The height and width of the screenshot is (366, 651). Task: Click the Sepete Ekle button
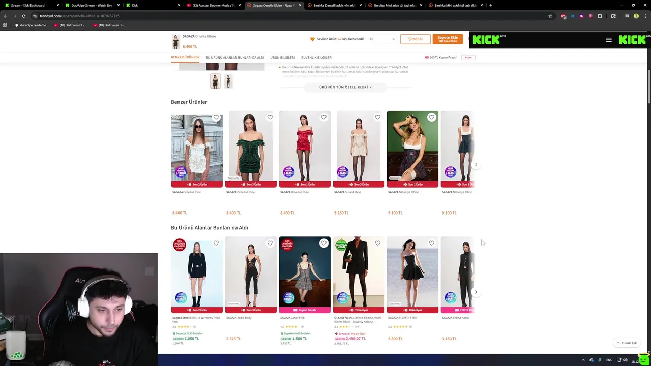pyautogui.click(x=448, y=39)
